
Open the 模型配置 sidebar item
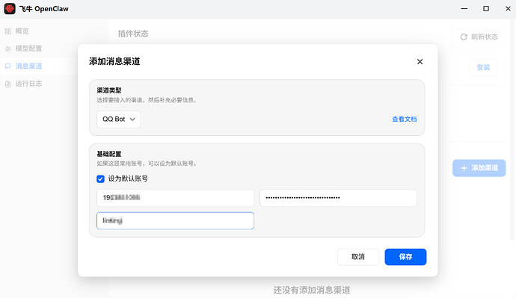24,49
